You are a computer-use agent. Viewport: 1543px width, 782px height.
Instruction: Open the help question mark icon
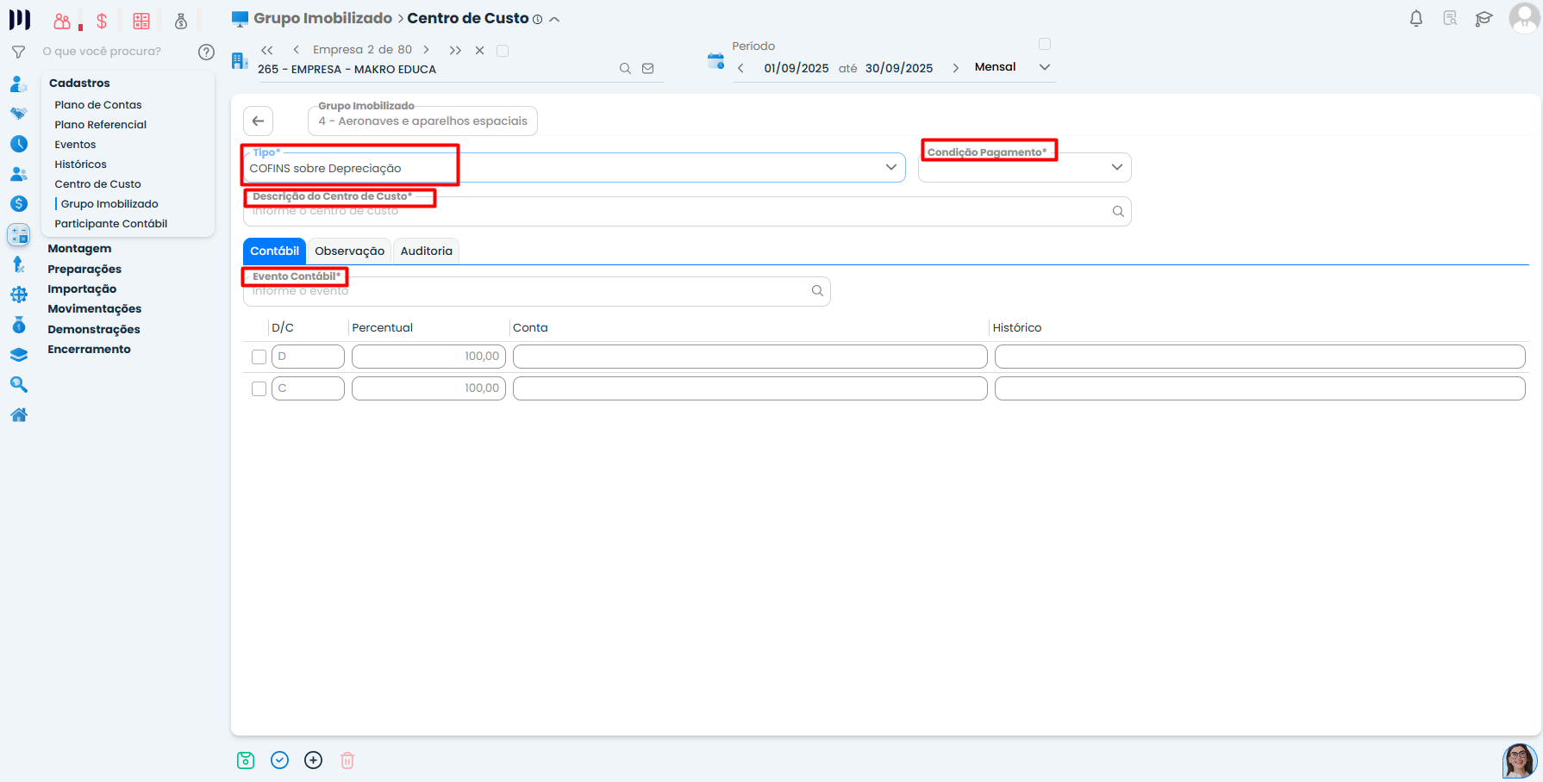coord(206,52)
